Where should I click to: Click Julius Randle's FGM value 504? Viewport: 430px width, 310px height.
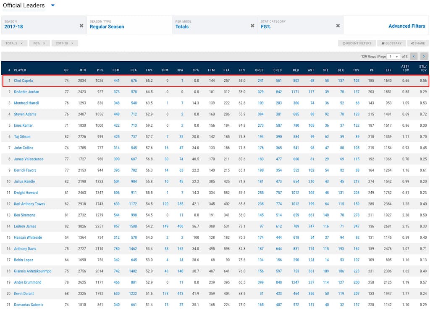click(117, 182)
